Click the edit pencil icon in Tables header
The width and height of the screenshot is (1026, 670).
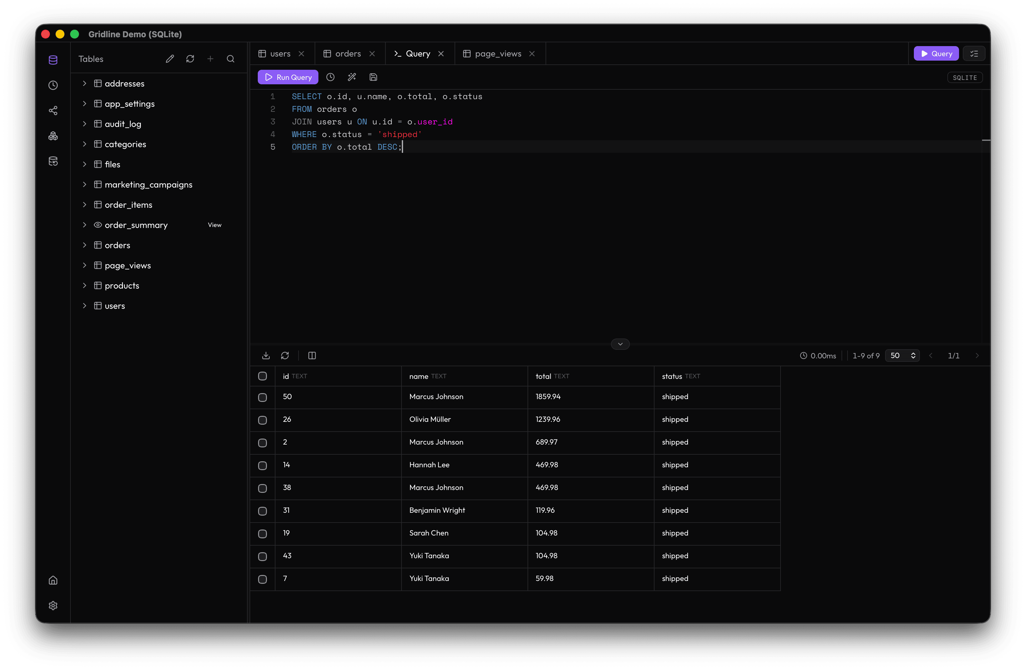click(x=170, y=59)
